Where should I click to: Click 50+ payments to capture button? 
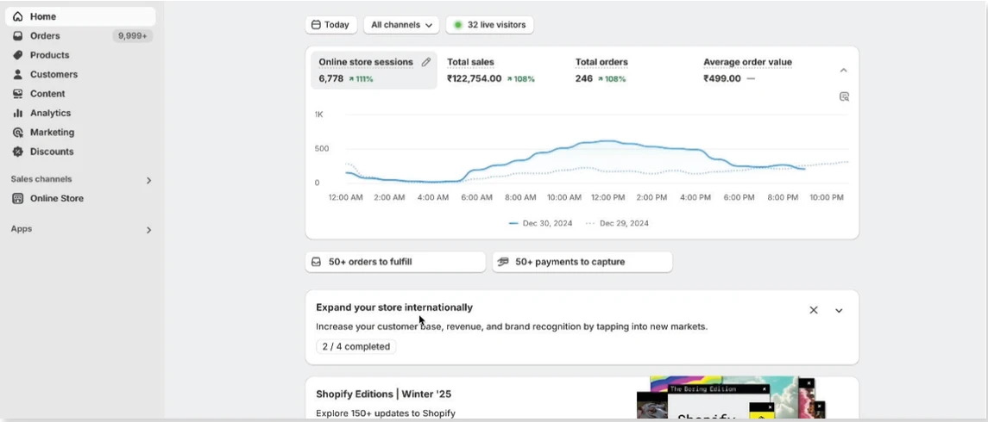pyautogui.click(x=582, y=262)
